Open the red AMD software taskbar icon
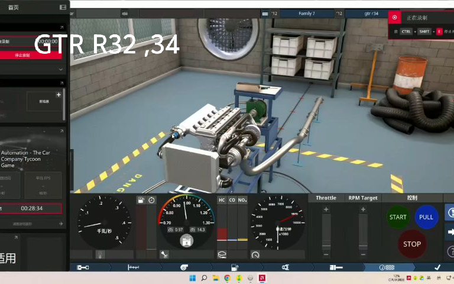 262,278
